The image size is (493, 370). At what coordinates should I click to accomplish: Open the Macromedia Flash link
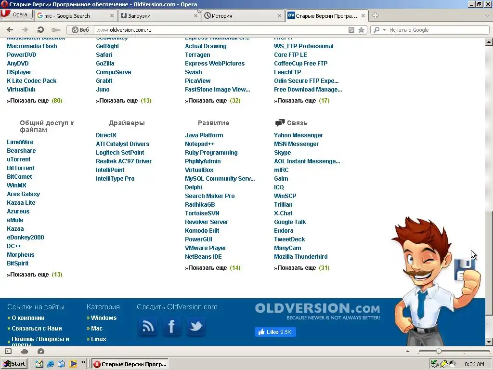point(32,46)
